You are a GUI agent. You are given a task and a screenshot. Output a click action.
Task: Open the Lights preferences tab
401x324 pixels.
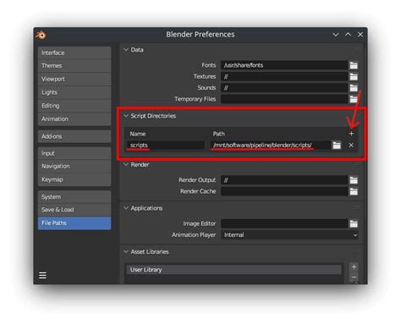pyautogui.click(x=74, y=92)
